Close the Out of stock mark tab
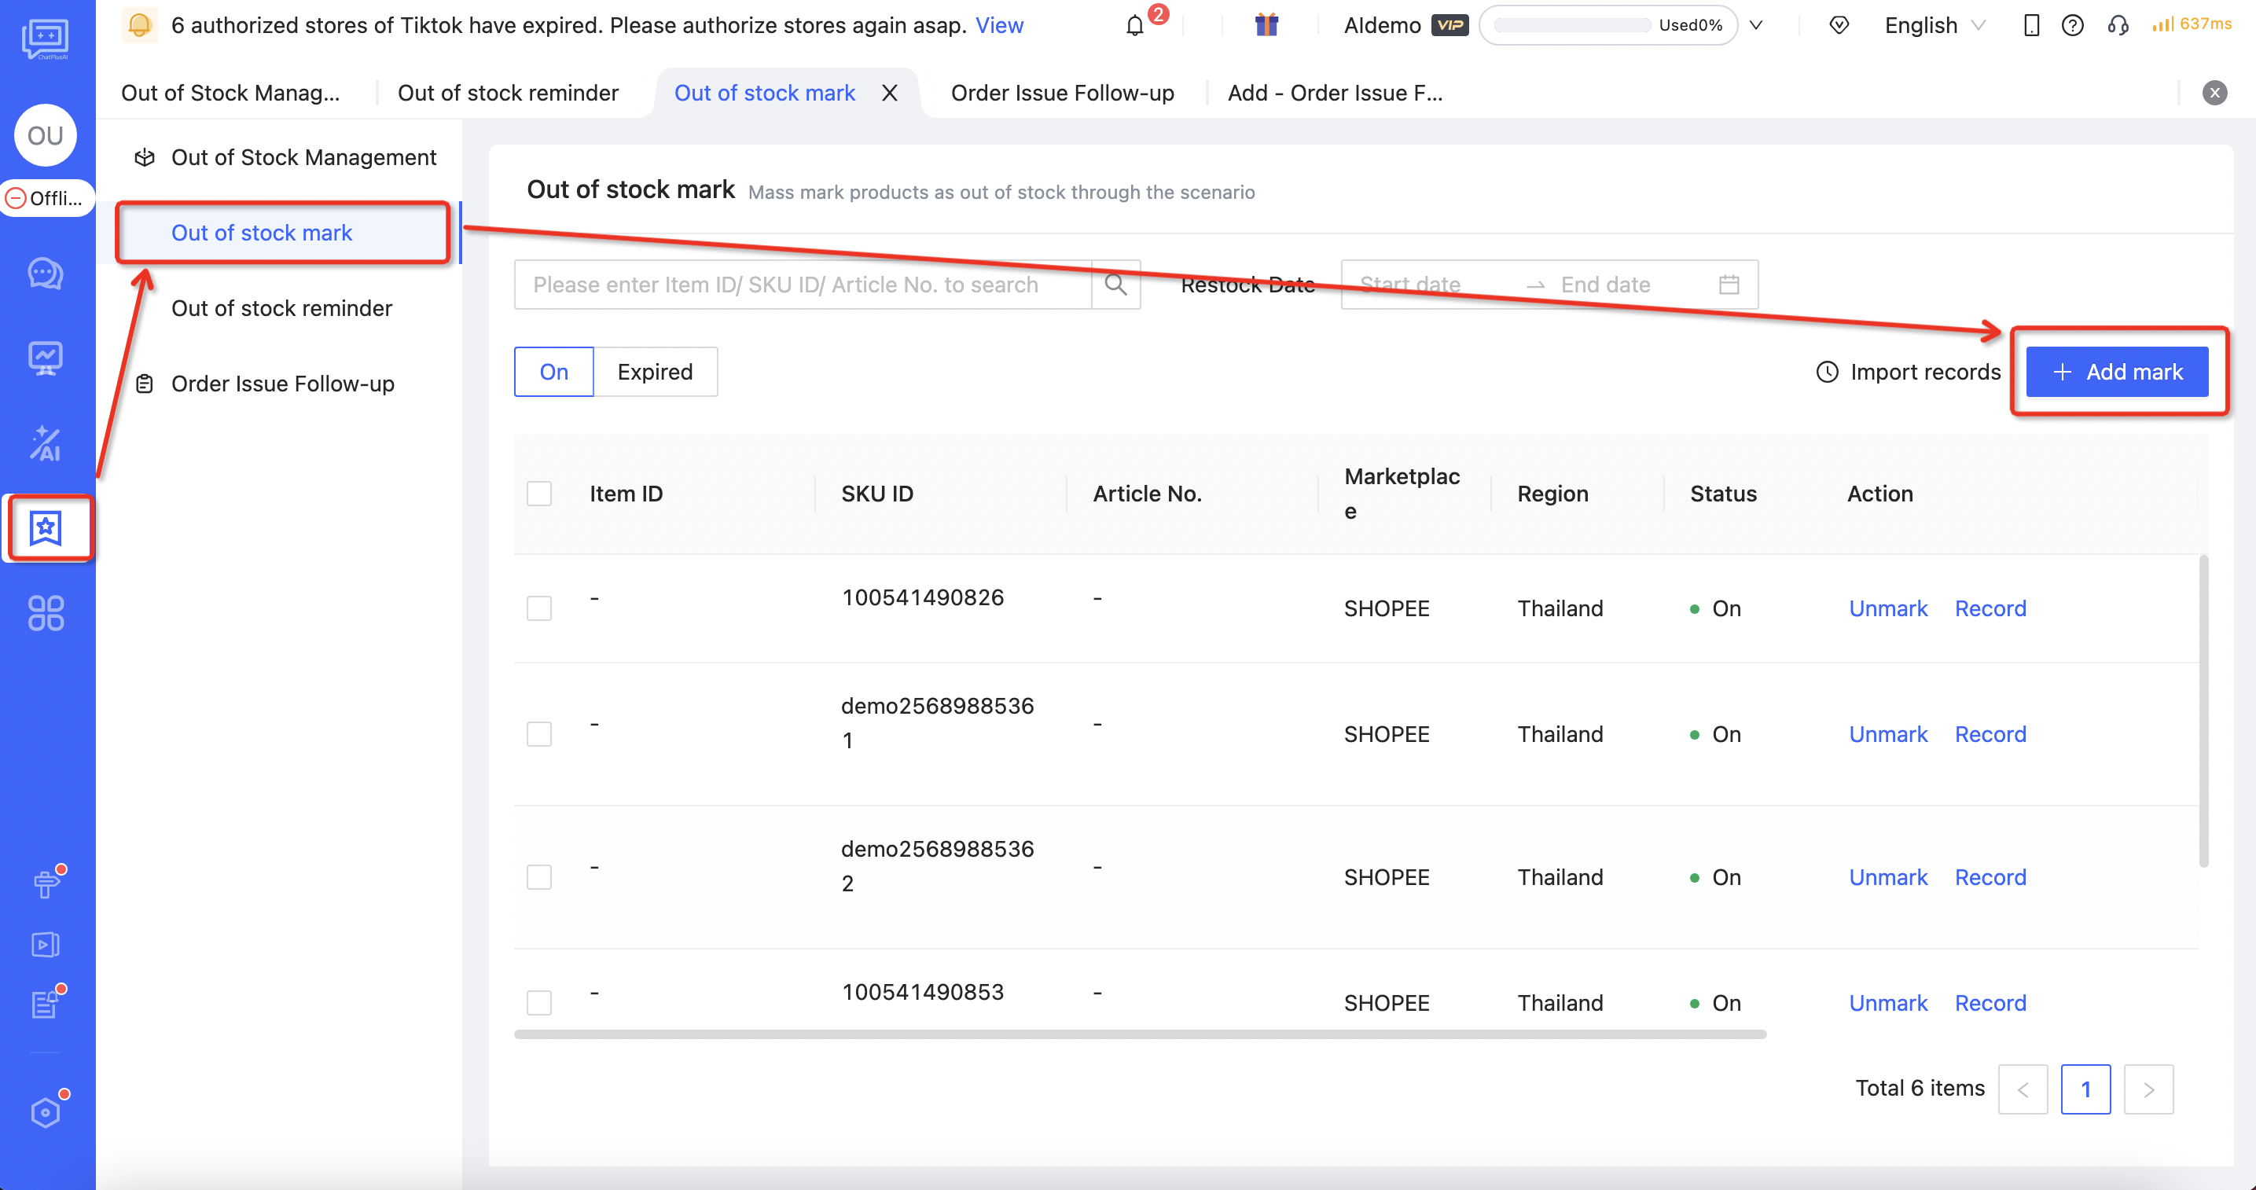The width and height of the screenshot is (2256, 1190). click(890, 93)
